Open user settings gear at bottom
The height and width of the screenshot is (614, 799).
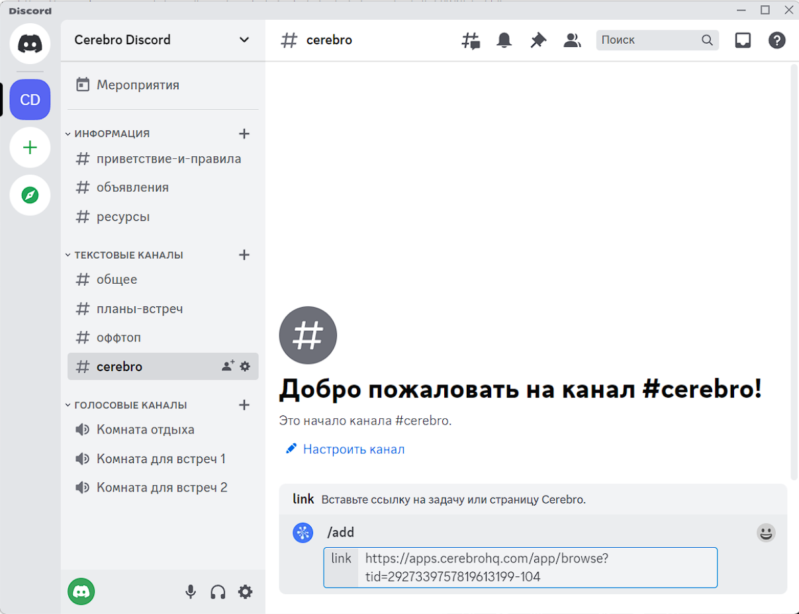pos(245,592)
